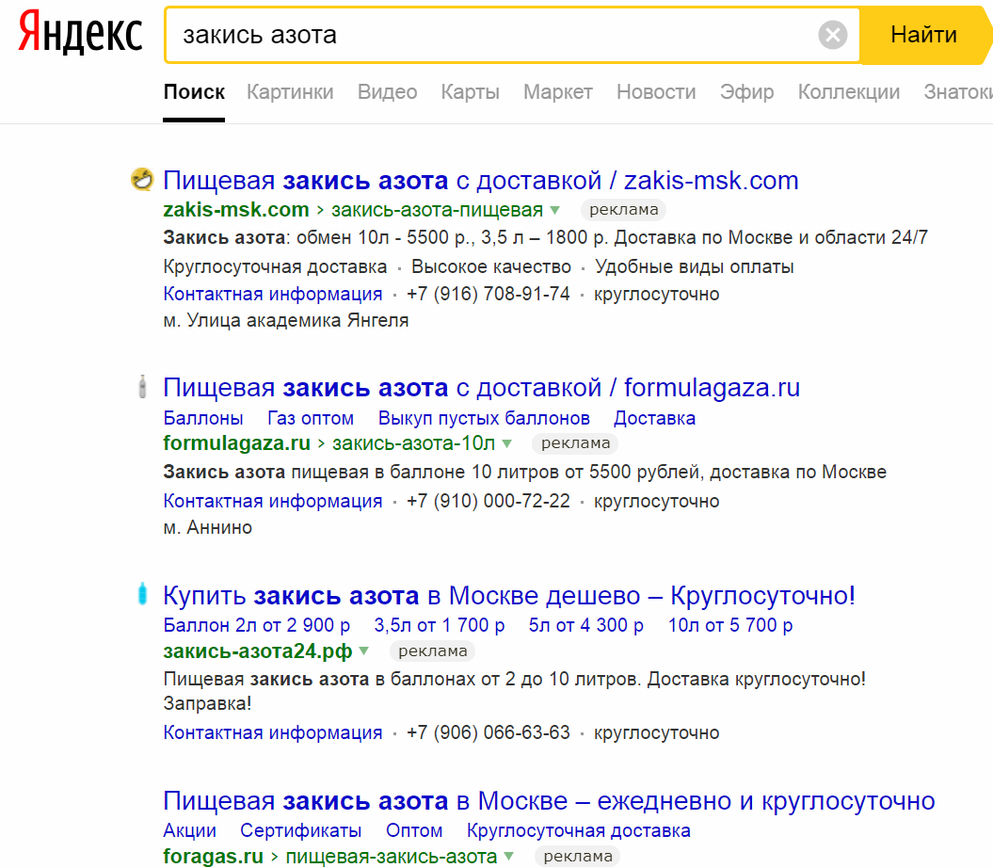Open the Коллекции tab
This screenshot has height=868, width=993.
tap(849, 92)
